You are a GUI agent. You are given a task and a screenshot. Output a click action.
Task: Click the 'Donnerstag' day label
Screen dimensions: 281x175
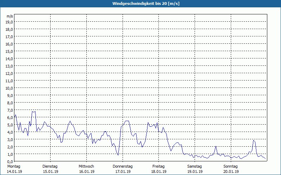[123, 167]
